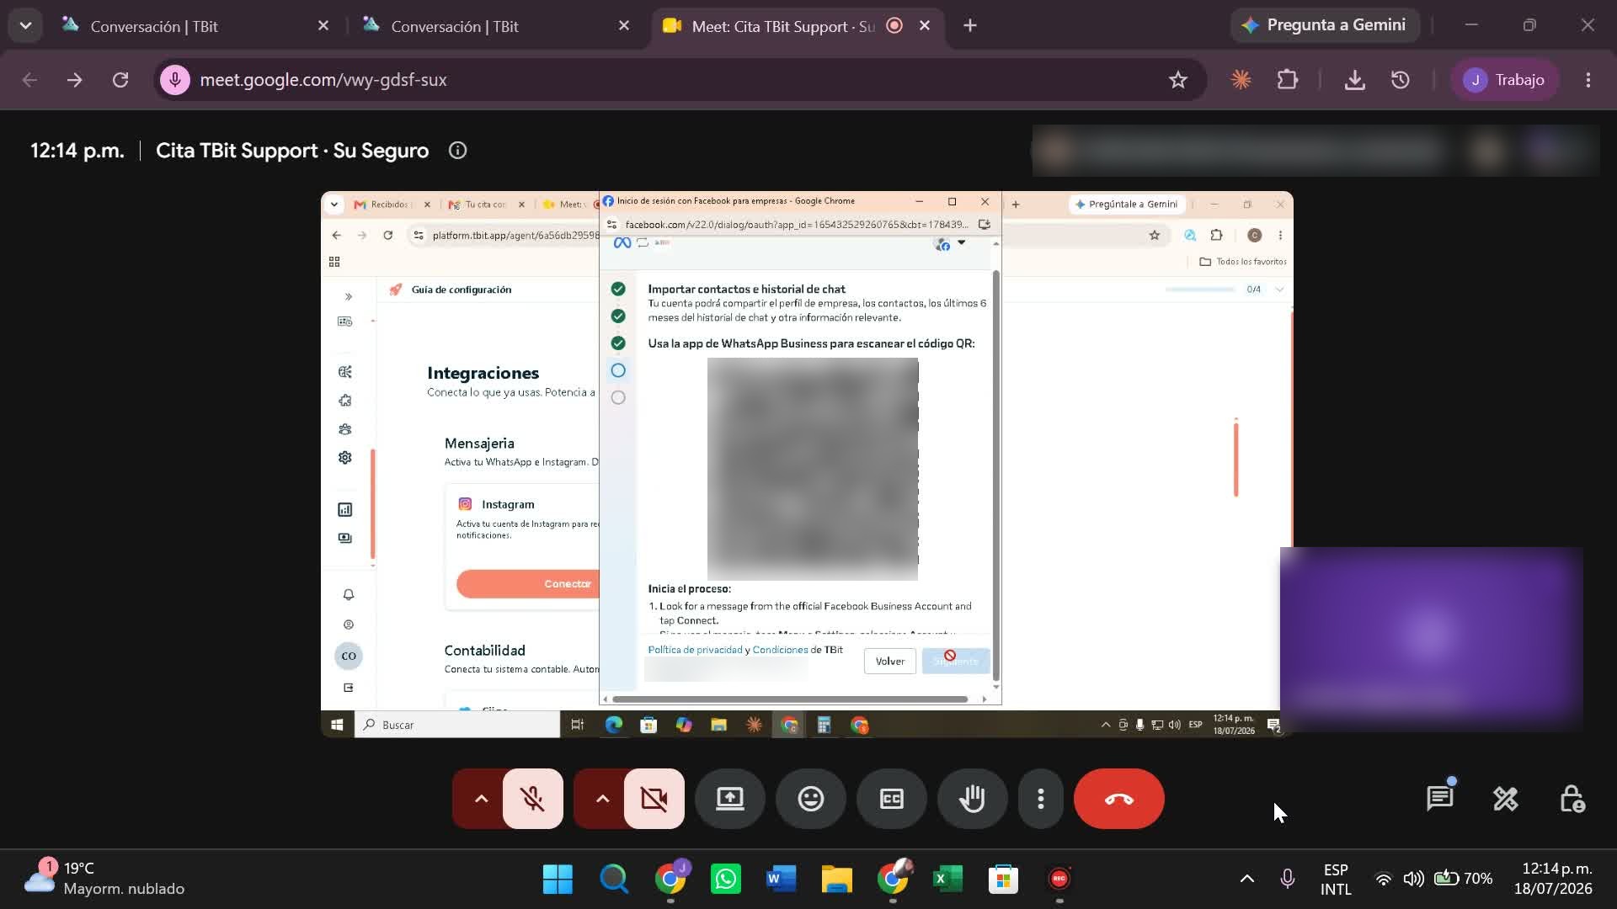Turn on captions with the CC button

(892, 799)
